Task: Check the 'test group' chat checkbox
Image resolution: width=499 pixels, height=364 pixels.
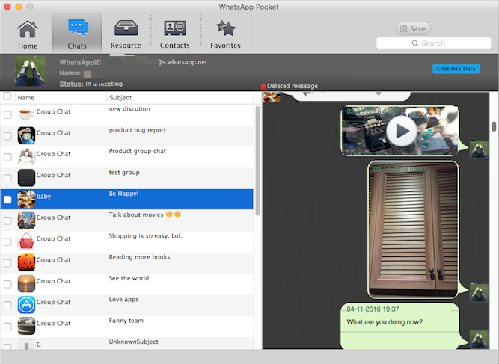Action: click(x=7, y=179)
